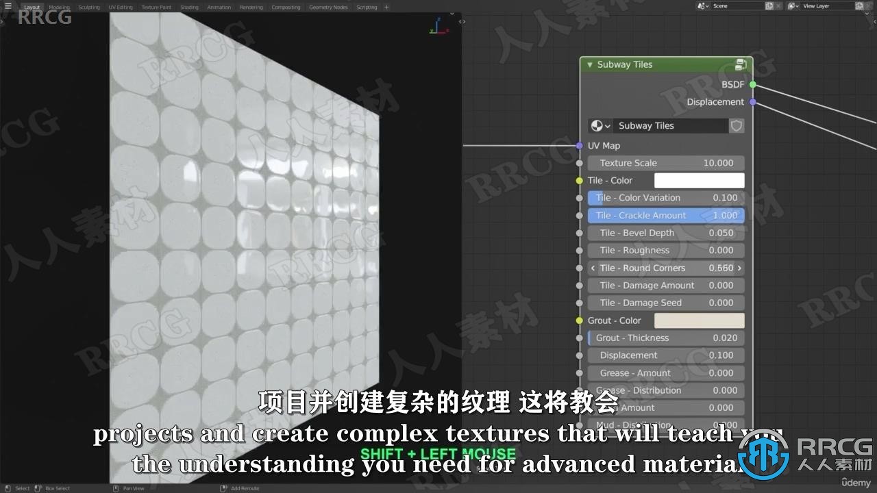Open the node group browse dropdown arrow
The height and width of the screenshot is (493, 877).
click(x=607, y=126)
